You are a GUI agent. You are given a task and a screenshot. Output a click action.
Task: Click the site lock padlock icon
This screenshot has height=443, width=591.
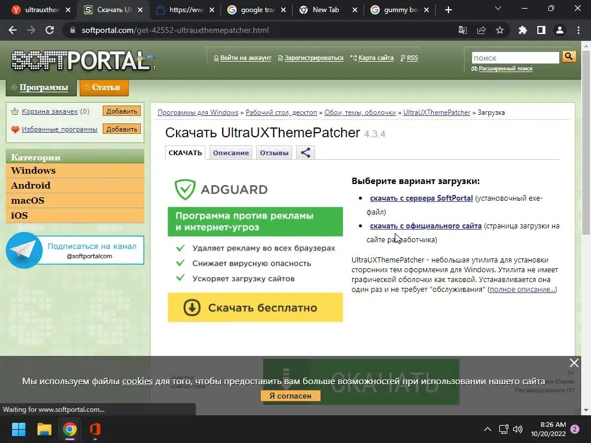pos(73,30)
